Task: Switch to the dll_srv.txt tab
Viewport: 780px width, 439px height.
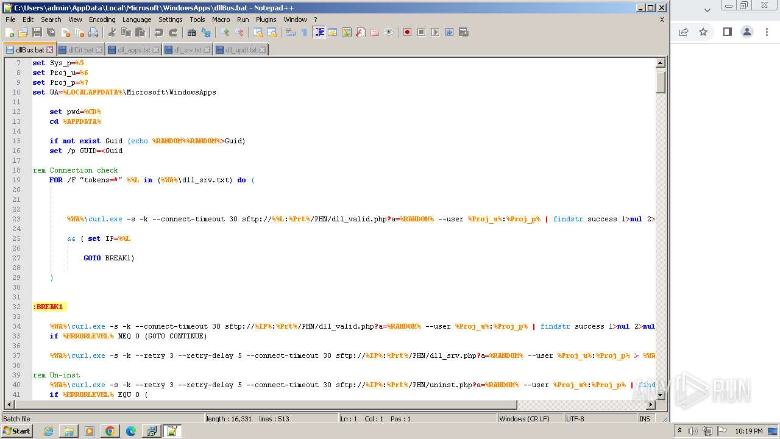Action: click(x=187, y=50)
